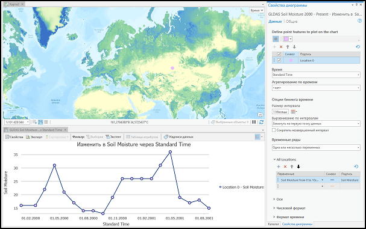Open the Выравнивание по интервалам dropdown
The height and width of the screenshot is (229, 366).
pyautogui.click(x=316, y=124)
